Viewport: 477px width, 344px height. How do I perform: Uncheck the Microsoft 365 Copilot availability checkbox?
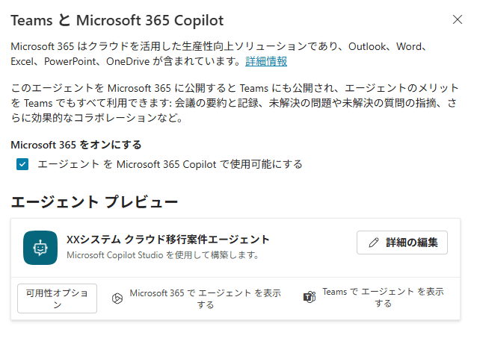coord(22,164)
